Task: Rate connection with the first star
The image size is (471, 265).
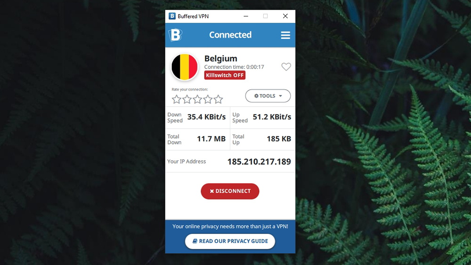Action: (177, 99)
